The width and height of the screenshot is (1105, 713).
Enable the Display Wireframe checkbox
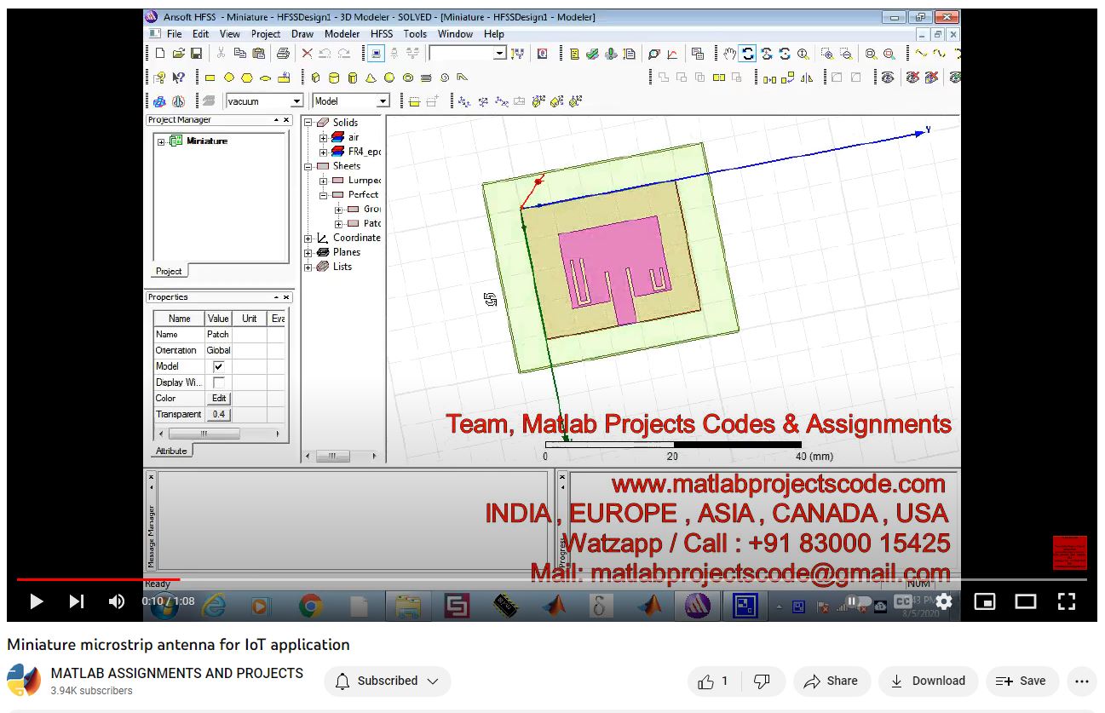(x=218, y=382)
